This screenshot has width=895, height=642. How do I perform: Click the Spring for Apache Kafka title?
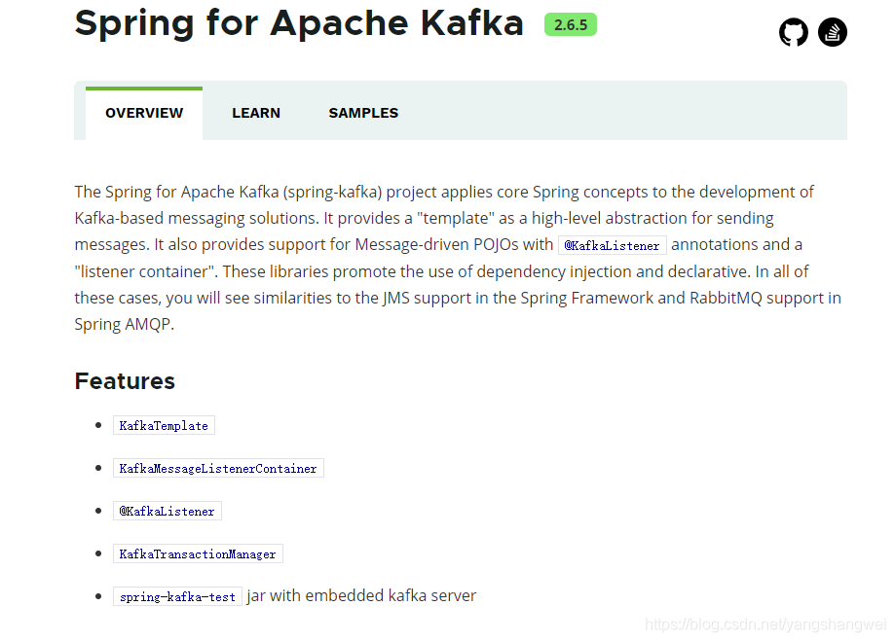(299, 24)
